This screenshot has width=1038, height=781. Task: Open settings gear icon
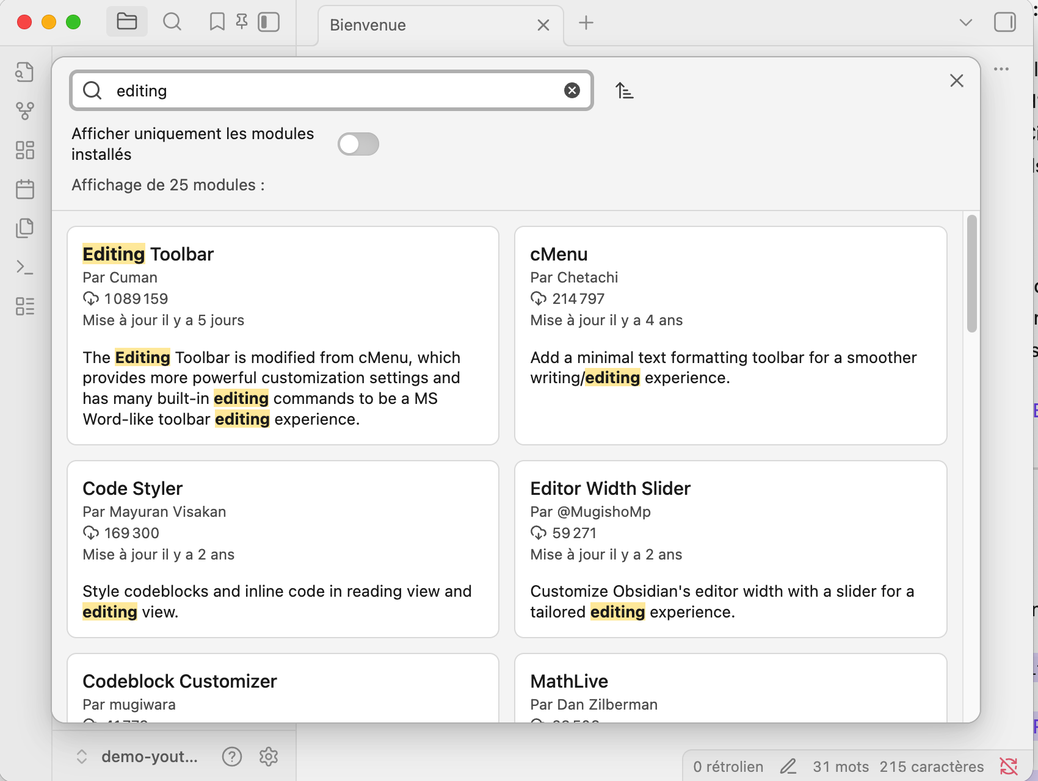[x=269, y=757]
